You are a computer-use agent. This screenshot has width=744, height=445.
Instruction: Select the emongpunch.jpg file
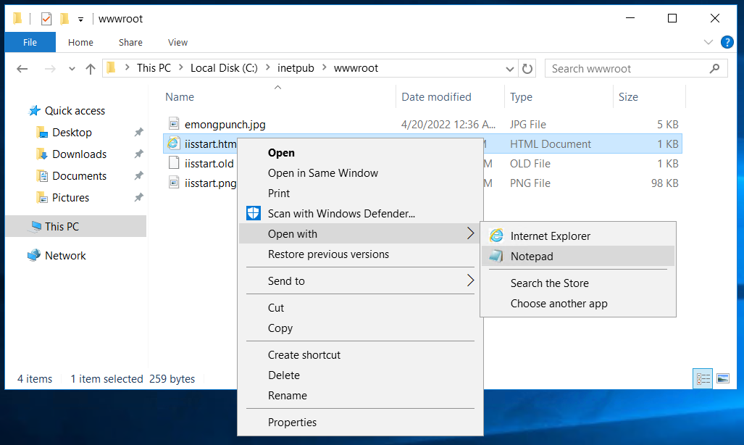point(225,125)
